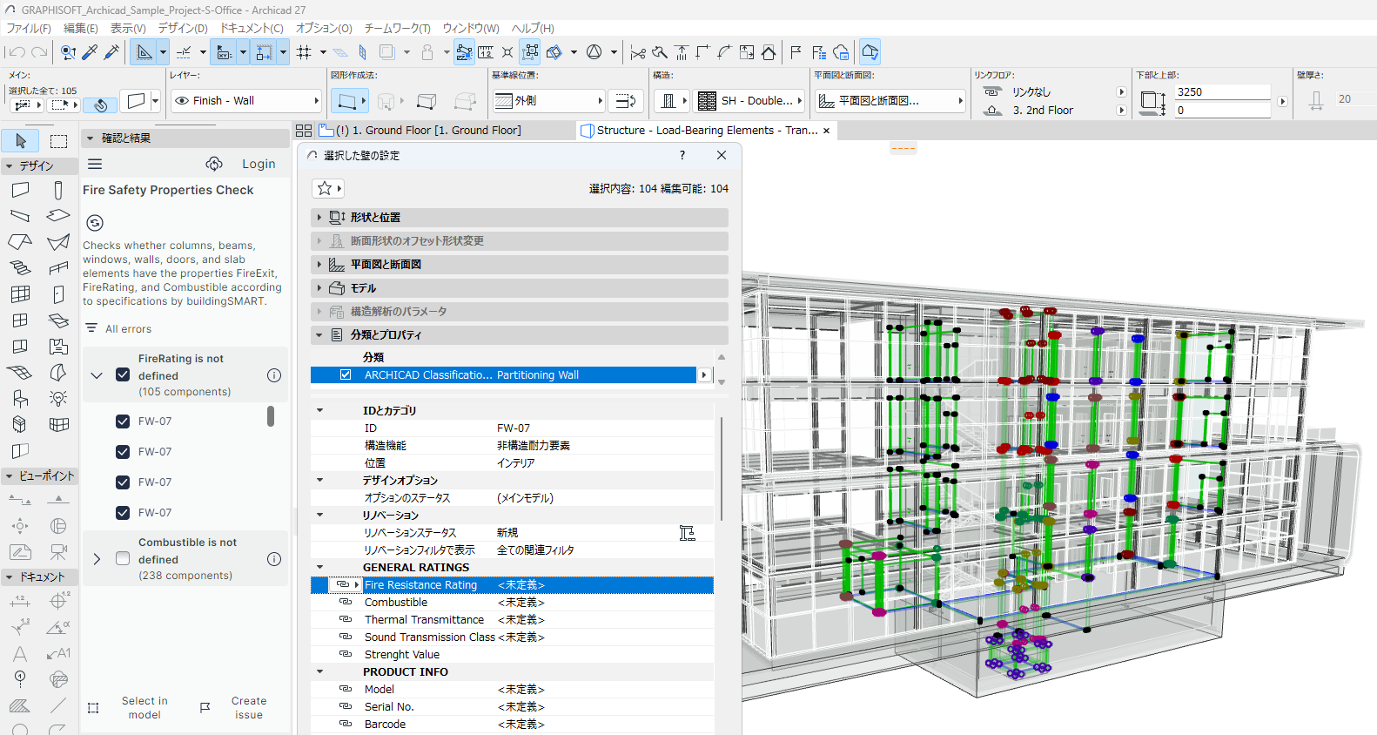Select the Marquee tool in toolbox
Viewport: 1377px width, 735px height.
coord(58,141)
